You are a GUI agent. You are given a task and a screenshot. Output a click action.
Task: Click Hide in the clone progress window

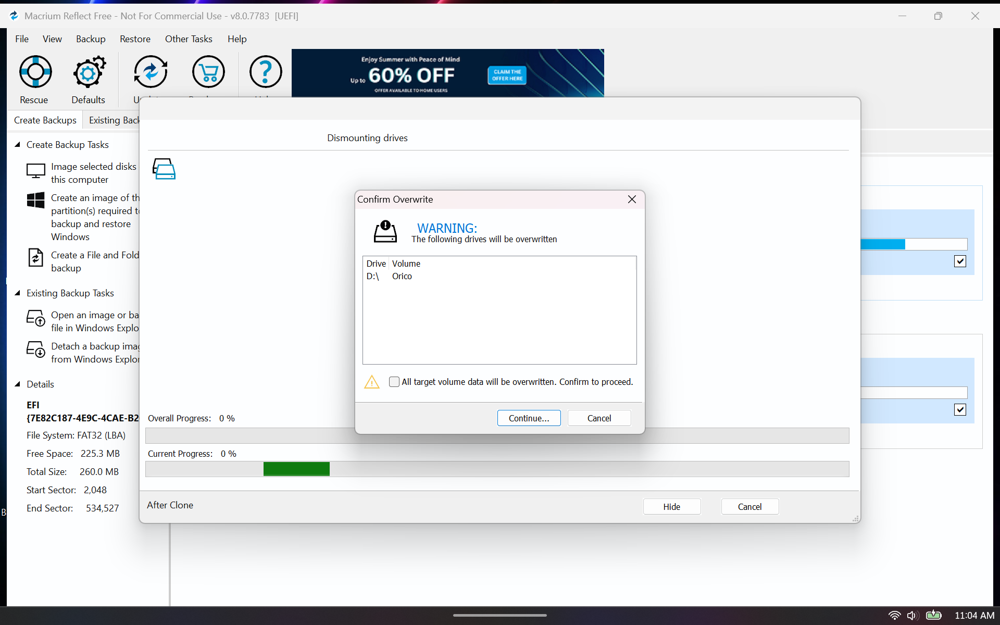click(x=671, y=507)
